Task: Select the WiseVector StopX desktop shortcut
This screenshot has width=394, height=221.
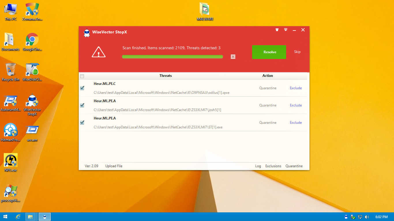Action: coord(32,105)
